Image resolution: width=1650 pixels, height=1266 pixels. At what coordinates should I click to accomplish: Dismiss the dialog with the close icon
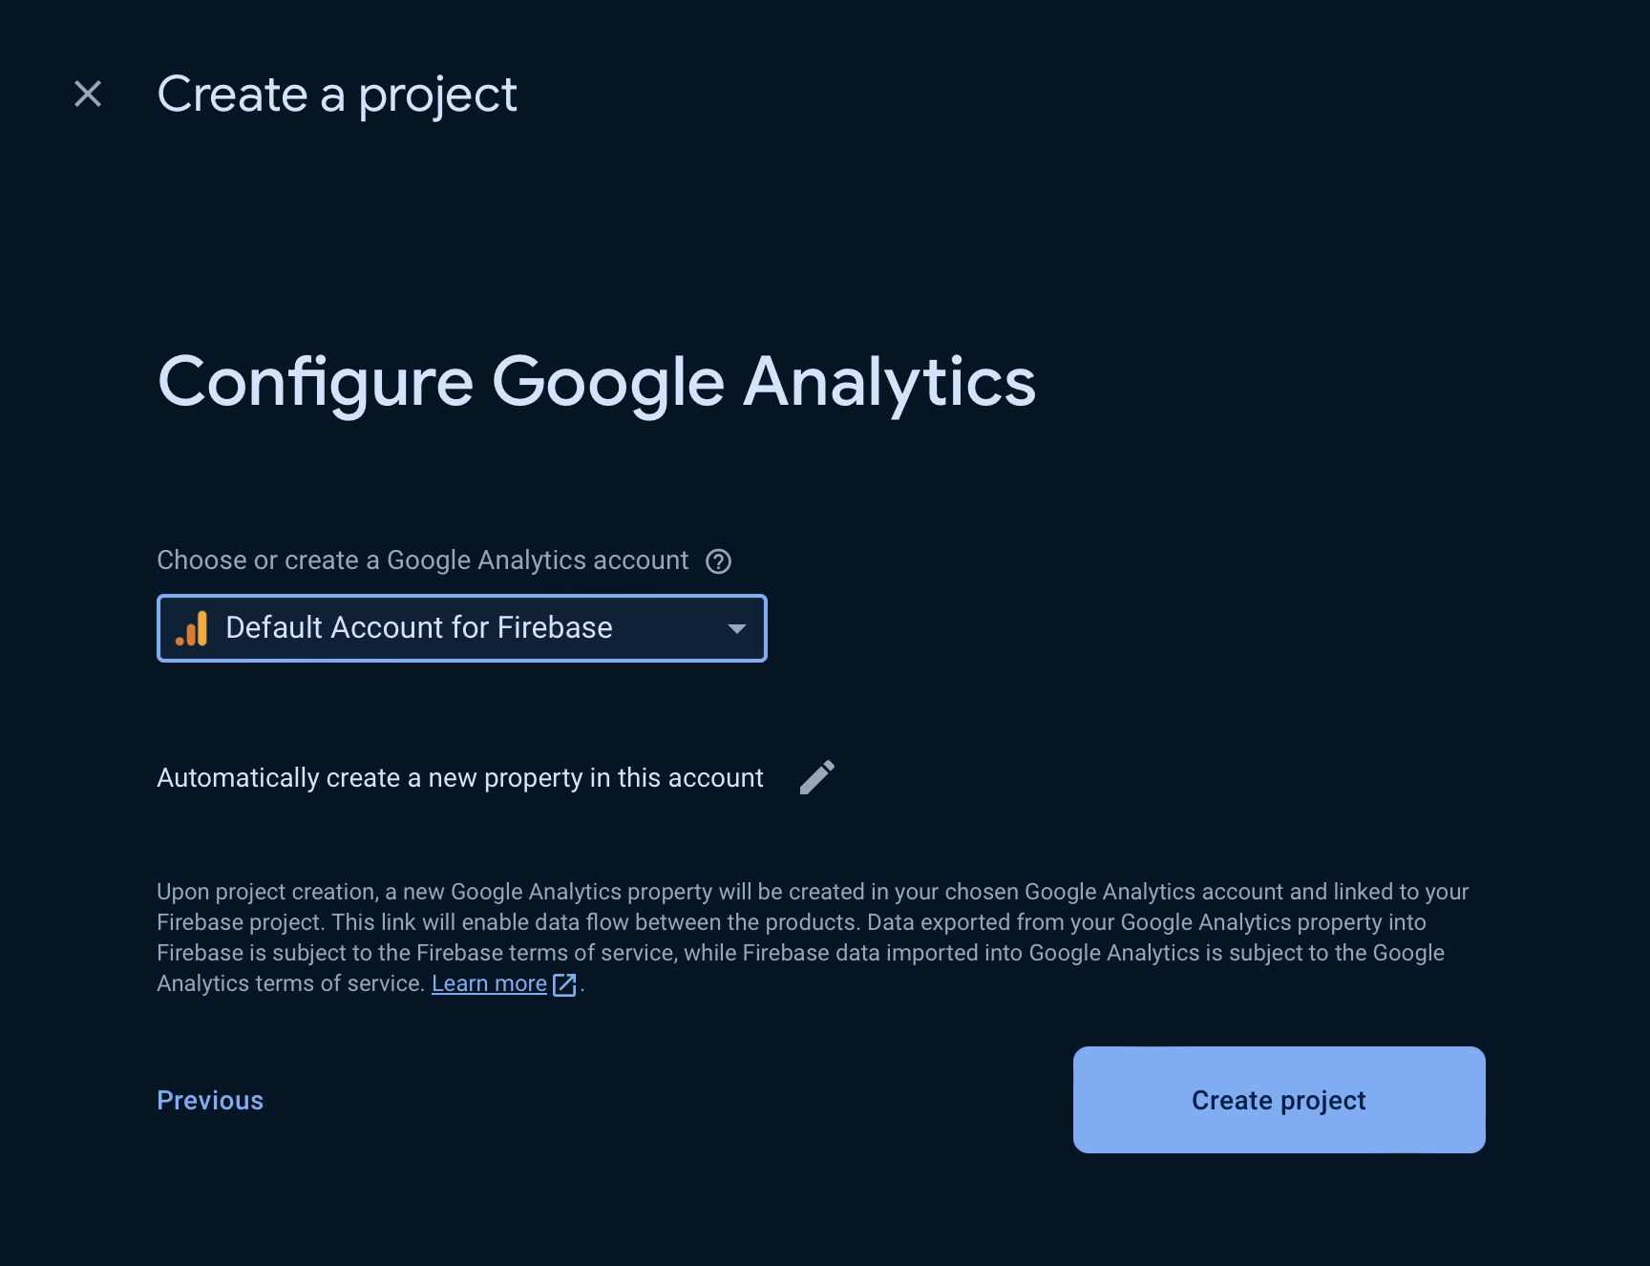tap(87, 93)
